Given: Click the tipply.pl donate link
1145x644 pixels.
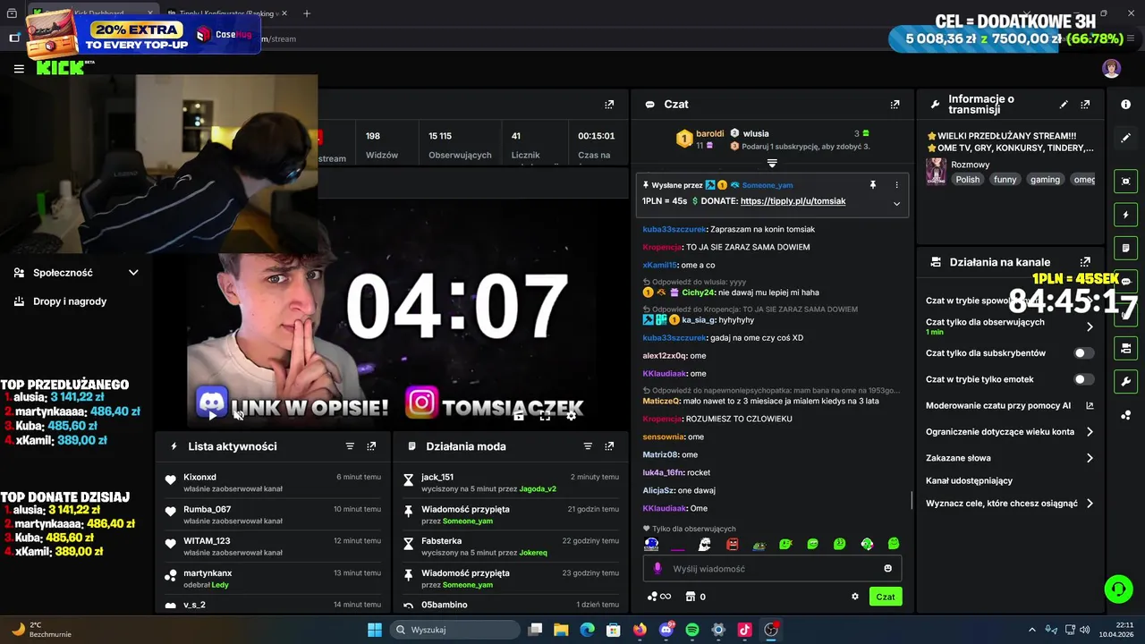Looking at the screenshot, I should pyautogui.click(x=793, y=201).
